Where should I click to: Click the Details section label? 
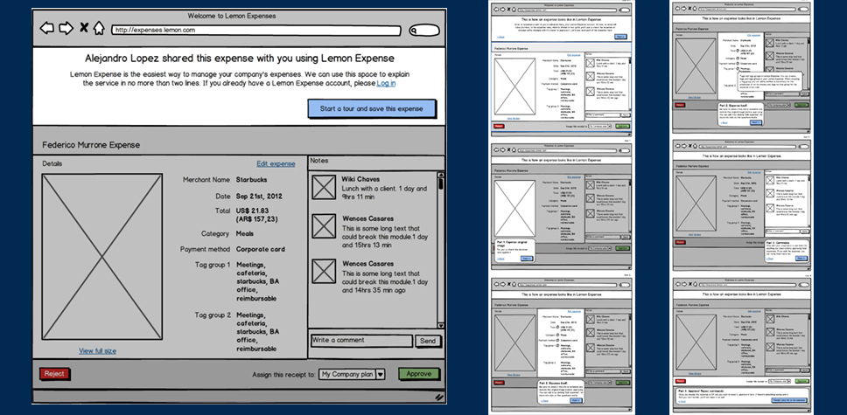(52, 163)
